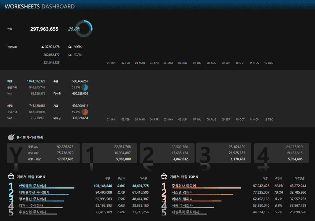Open sales client 대한솔루션 주식회사

(34, 192)
